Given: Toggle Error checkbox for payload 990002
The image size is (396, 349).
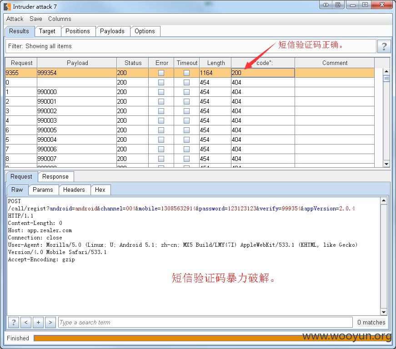Looking at the screenshot, I should click(x=161, y=111).
